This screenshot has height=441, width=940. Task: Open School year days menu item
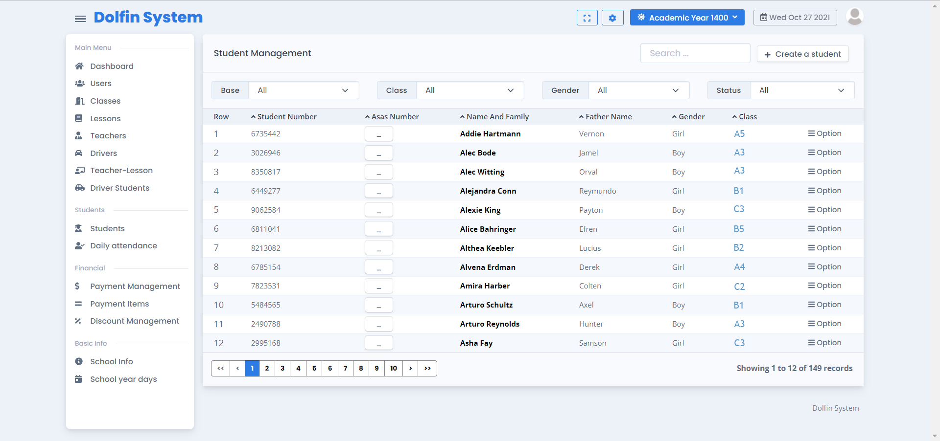pos(123,379)
